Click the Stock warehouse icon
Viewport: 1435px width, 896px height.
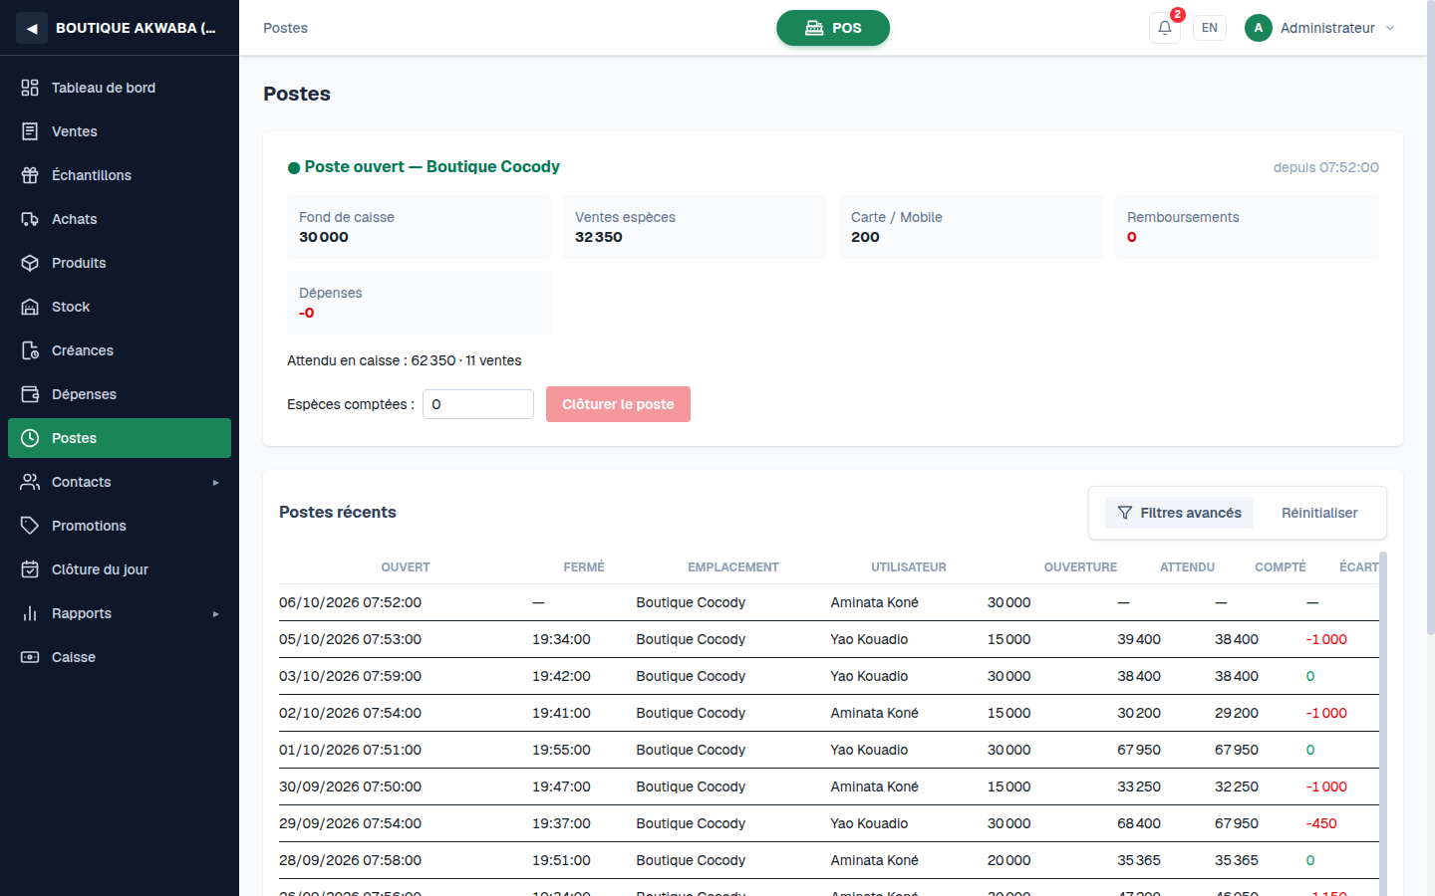30,307
